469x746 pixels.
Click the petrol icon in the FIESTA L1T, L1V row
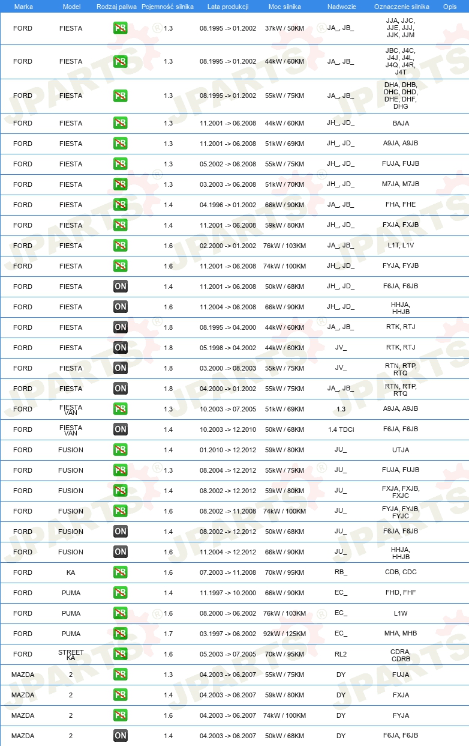click(121, 246)
